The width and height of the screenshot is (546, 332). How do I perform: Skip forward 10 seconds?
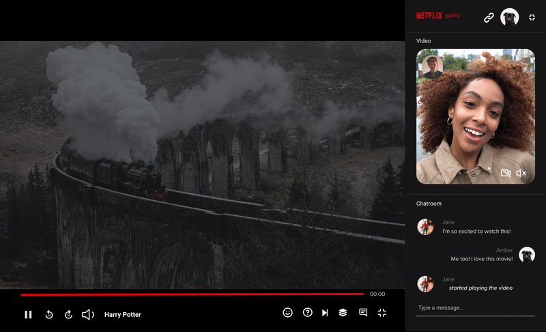(x=69, y=315)
